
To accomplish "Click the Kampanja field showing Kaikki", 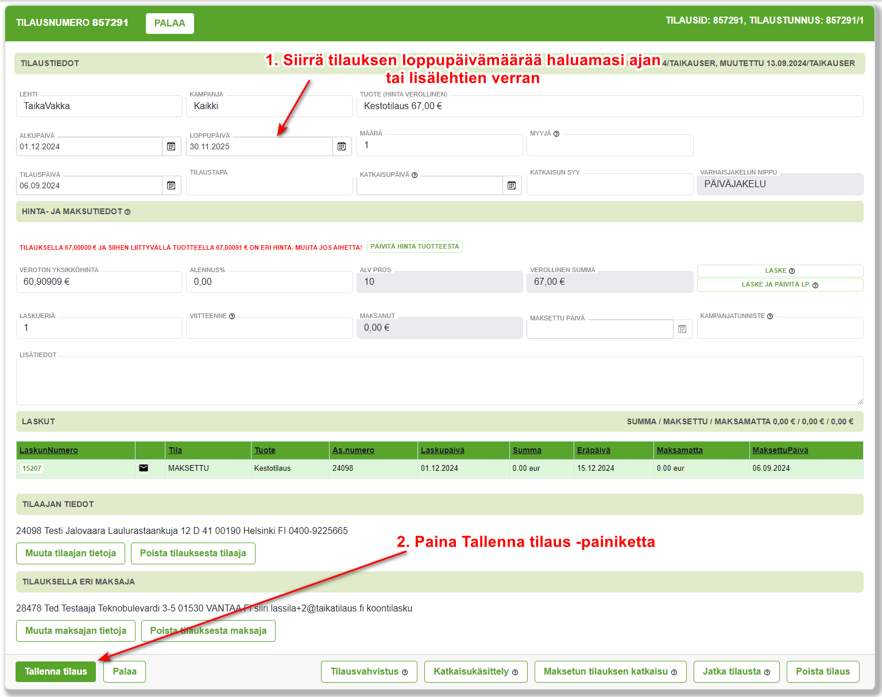I will click(269, 106).
